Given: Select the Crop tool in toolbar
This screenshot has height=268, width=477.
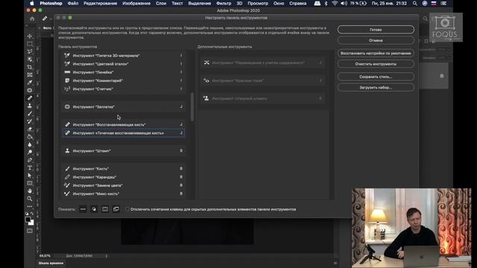Looking at the screenshot, I should pos(30,67).
